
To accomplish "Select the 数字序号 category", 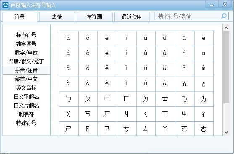I will pyautogui.click(x=26, y=44).
